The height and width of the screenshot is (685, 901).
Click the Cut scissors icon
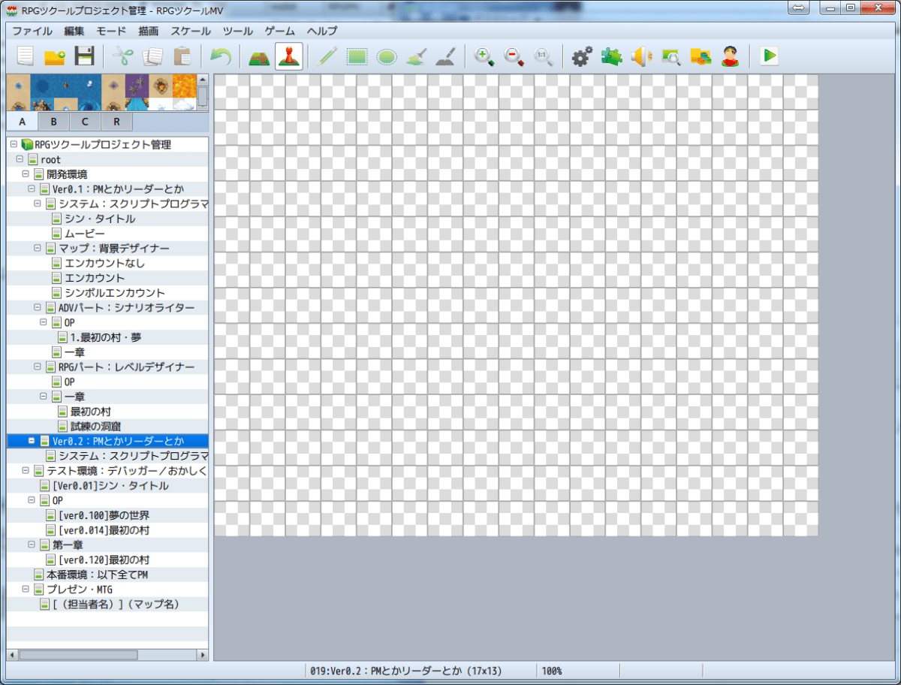122,56
